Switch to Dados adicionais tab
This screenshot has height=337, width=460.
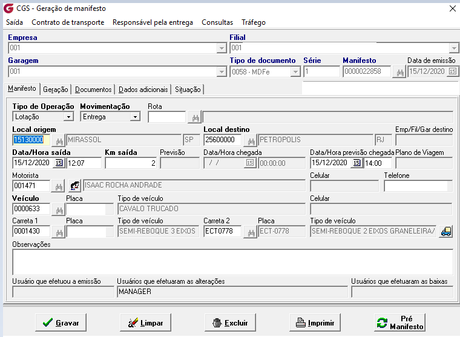(143, 90)
